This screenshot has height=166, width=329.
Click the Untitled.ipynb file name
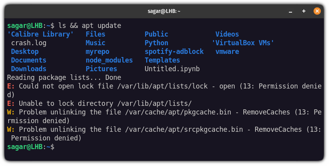172,69
